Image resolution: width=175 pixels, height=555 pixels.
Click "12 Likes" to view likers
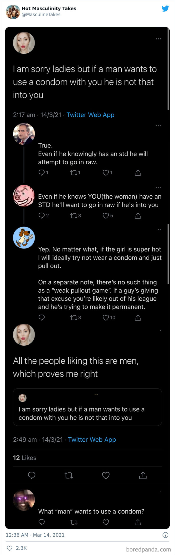point(24,458)
